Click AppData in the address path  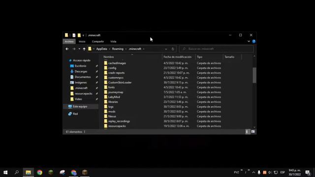(102, 49)
